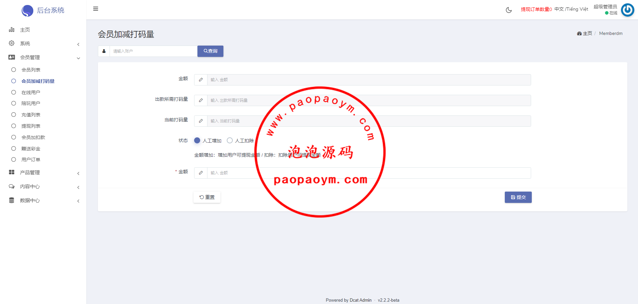Image resolution: width=638 pixels, height=304 pixels.
Task: Open 用户订单 submenu item
Action: pyautogui.click(x=31, y=160)
